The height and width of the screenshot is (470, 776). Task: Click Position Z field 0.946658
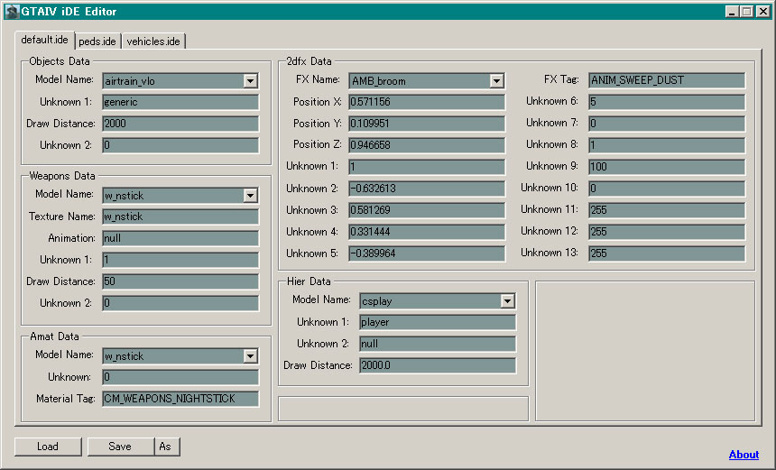(427, 145)
